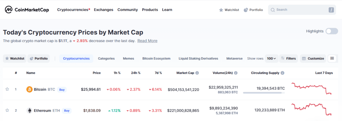Click Ethereum volume $9,893,234,390

tap(223, 108)
